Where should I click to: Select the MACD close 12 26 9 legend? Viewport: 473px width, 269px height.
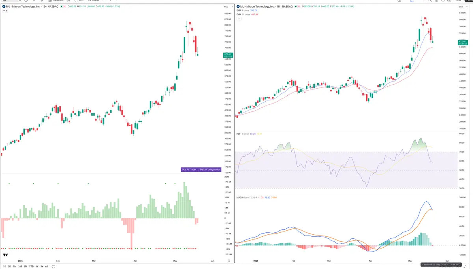[x=246, y=197]
